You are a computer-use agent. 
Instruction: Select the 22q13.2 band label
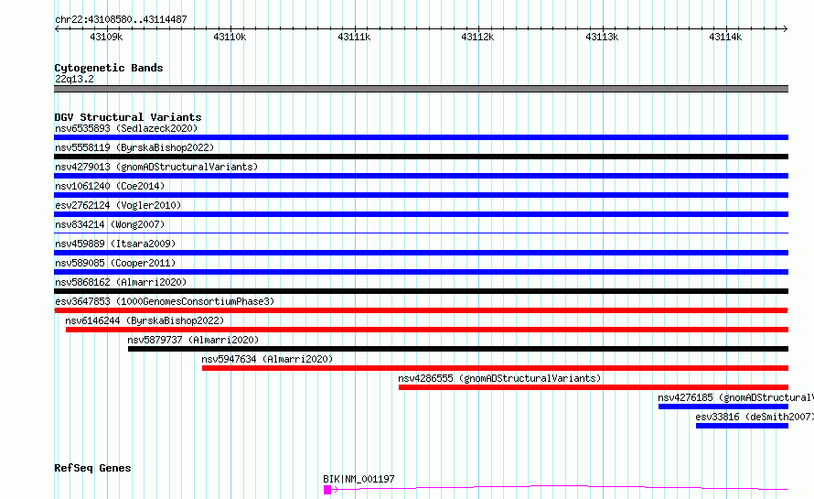click(74, 79)
